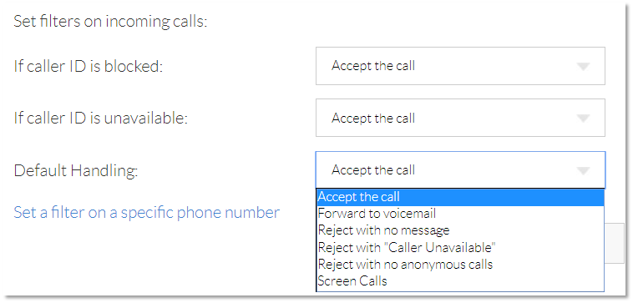Click the arrow icon of blocked caller ID dropdown
The height and width of the screenshot is (303, 633).
(584, 67)
